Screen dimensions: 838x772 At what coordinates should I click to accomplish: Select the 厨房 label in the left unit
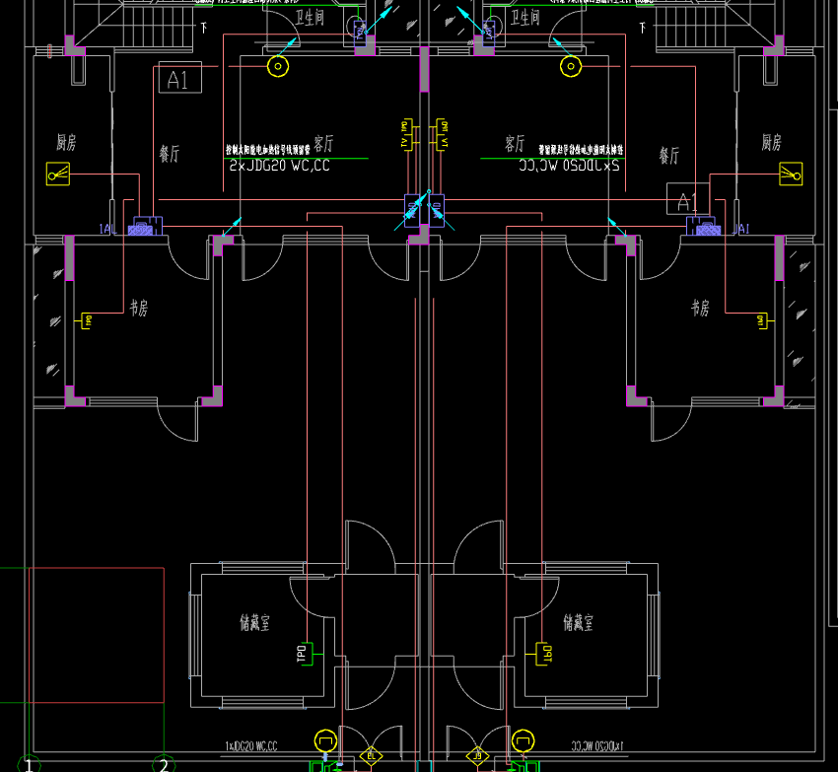click(66, 142)
